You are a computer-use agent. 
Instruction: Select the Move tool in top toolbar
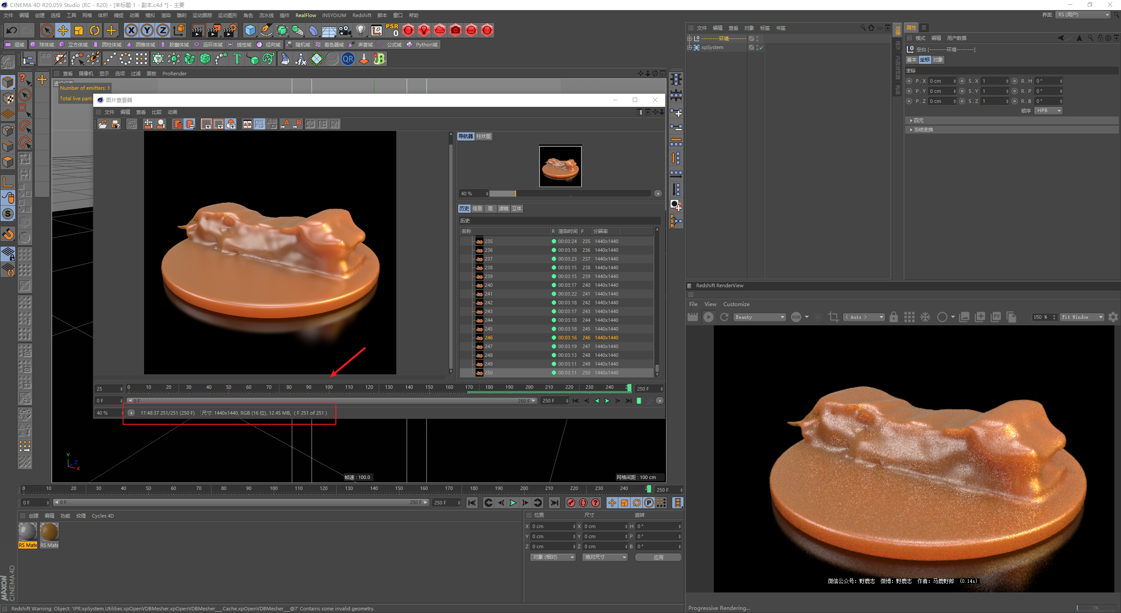click(x=63, y=30)
